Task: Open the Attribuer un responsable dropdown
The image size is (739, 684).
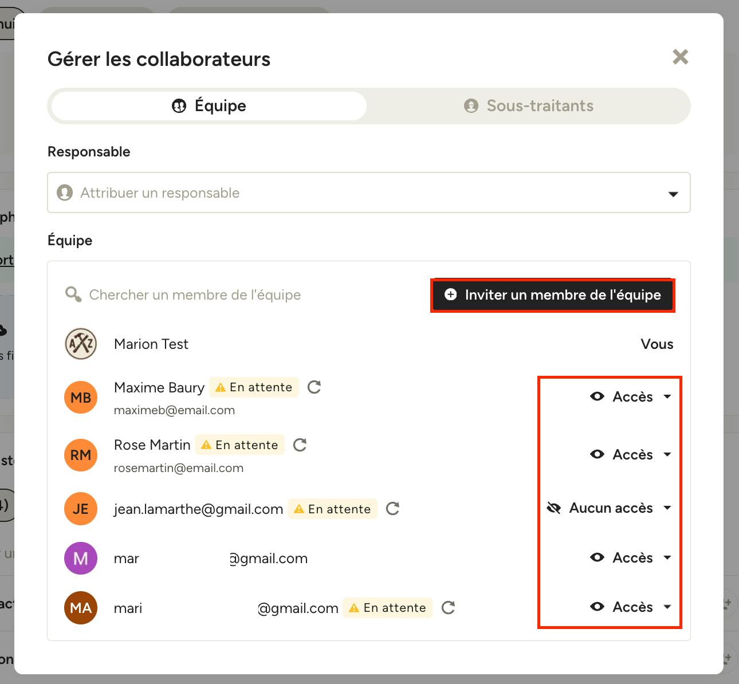Action: tap(369, 192)
